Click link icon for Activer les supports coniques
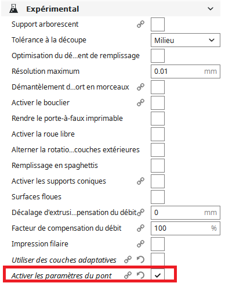Image resolution: width=225 pixels, height=283 pixels. [x=140, y=181]
